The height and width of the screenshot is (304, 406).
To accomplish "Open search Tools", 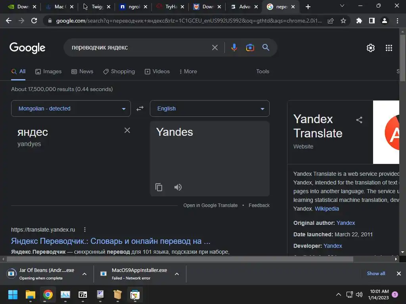I will (x=262, y=72).
